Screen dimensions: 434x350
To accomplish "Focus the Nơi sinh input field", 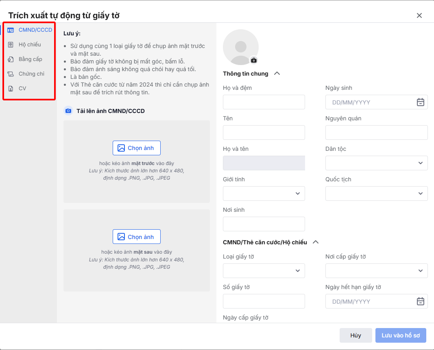I will (x=264, y=224).
